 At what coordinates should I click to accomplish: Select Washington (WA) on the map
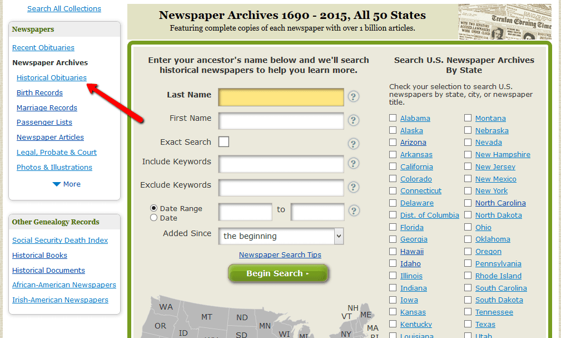click(x=166, y=307)
